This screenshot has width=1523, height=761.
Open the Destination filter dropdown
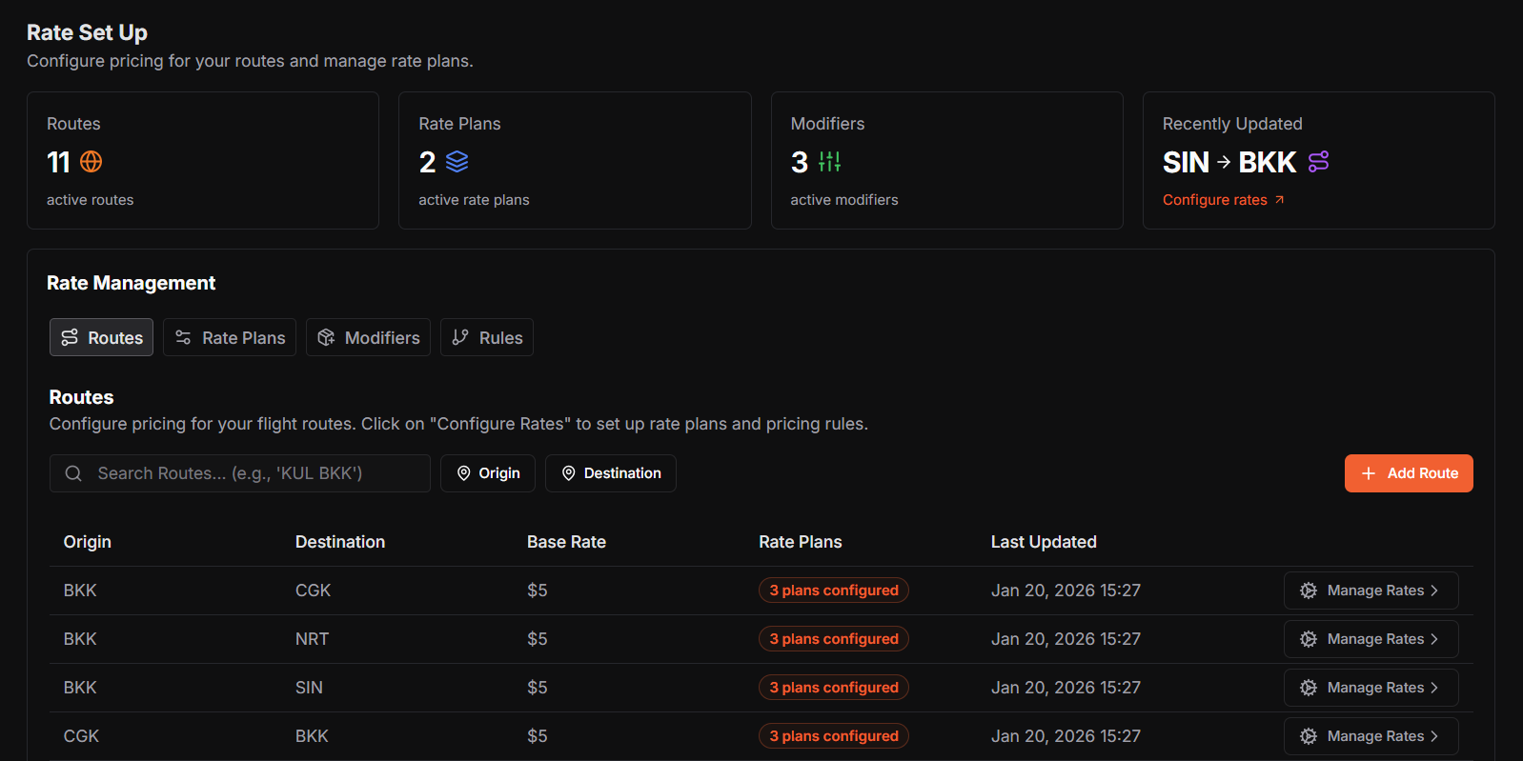tap(611, 473)
